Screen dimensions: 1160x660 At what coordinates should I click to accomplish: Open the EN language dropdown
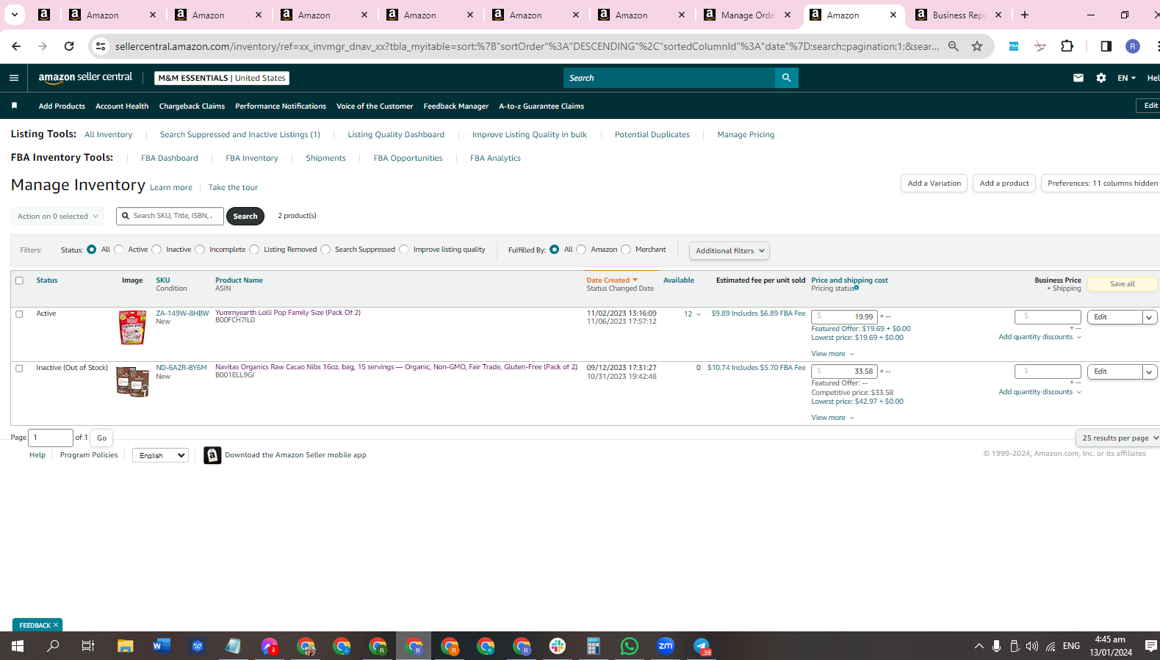click(x=1126, y=78)
